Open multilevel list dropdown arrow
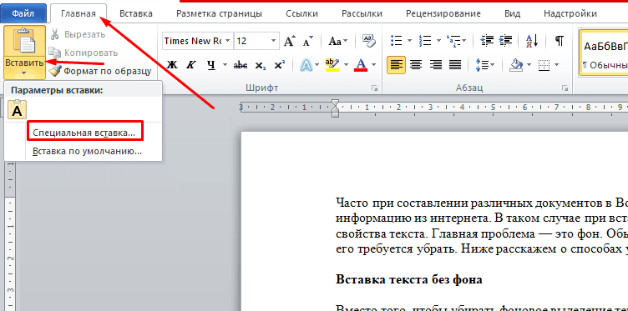628x311 pixels. point(464,41)
